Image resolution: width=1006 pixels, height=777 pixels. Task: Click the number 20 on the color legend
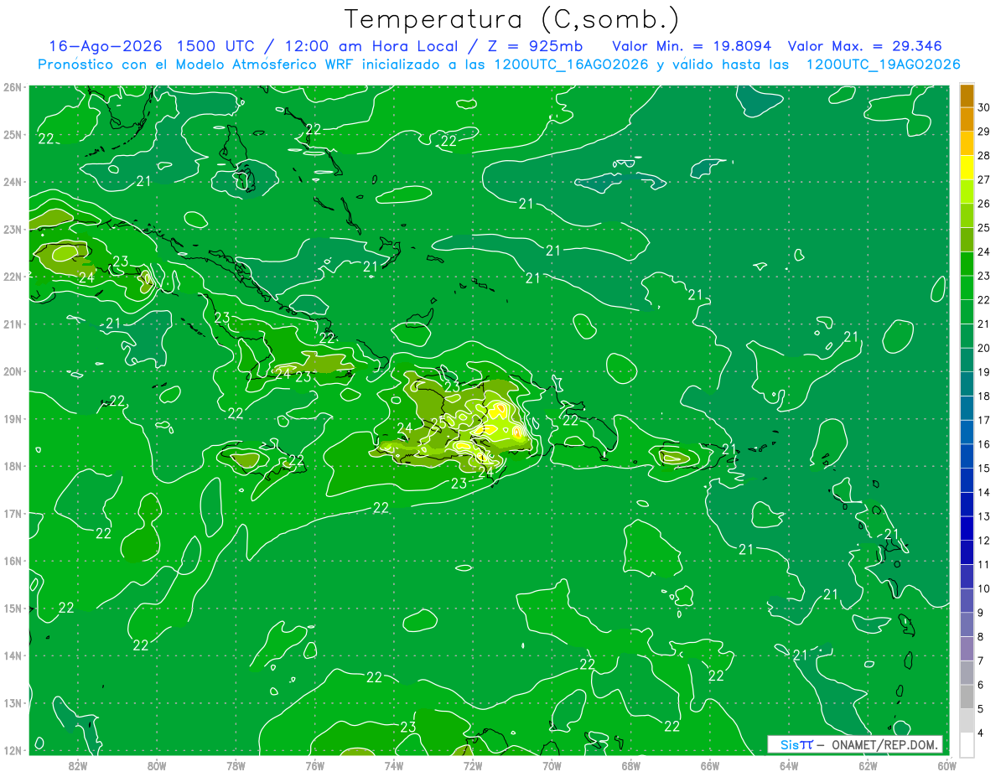984,348
